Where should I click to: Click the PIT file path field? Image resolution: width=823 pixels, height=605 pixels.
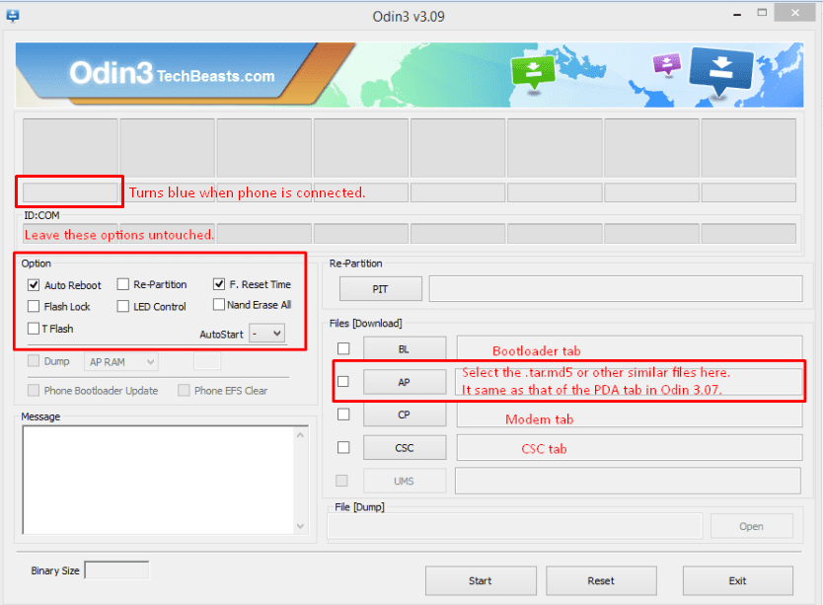coord(616,289)
